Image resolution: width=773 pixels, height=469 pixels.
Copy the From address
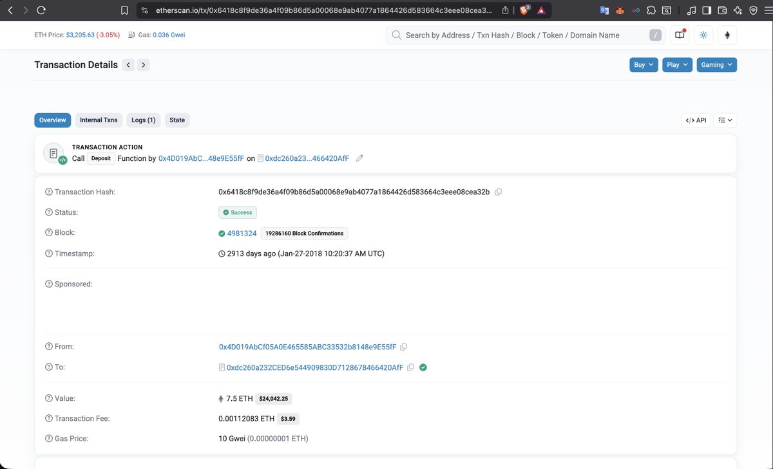(x=403, y=347)
